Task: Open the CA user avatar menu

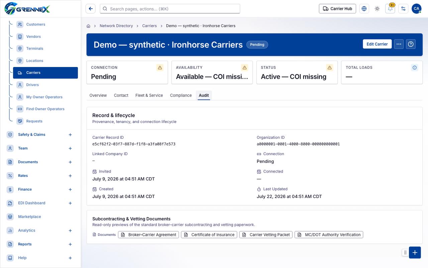Action: (x=416, y=9)
